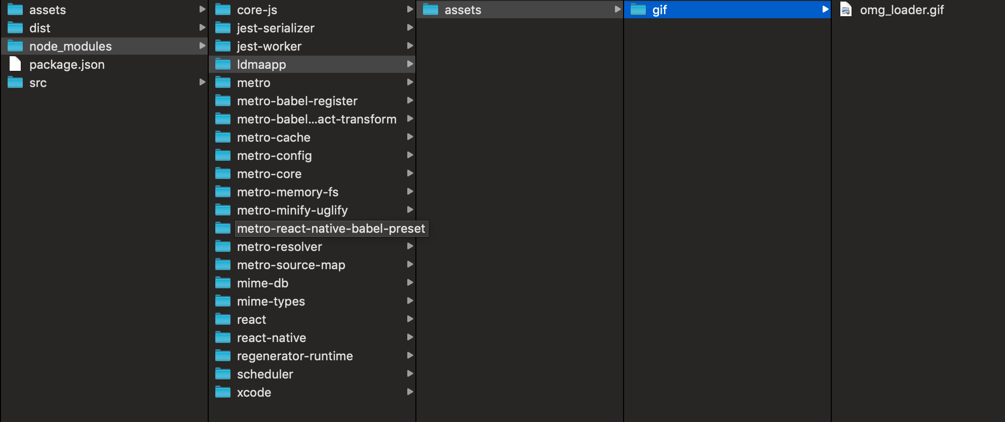This screenshot has height=422, width=1005.
Task: Click the src folder icon
Action: (x=15, y=82)
